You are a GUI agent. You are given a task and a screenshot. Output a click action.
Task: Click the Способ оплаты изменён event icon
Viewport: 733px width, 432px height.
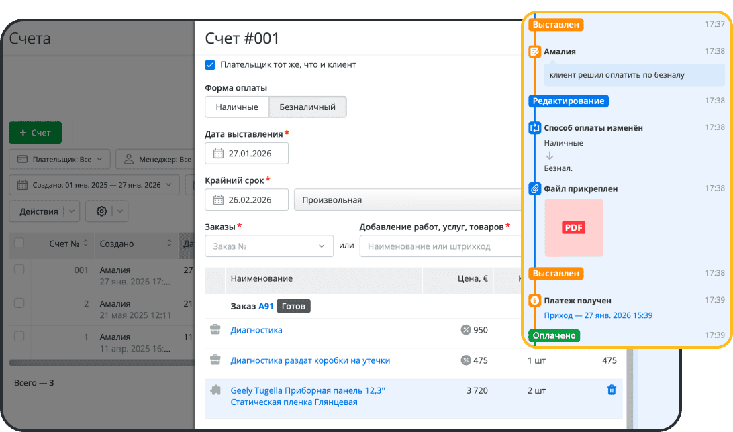535,127
